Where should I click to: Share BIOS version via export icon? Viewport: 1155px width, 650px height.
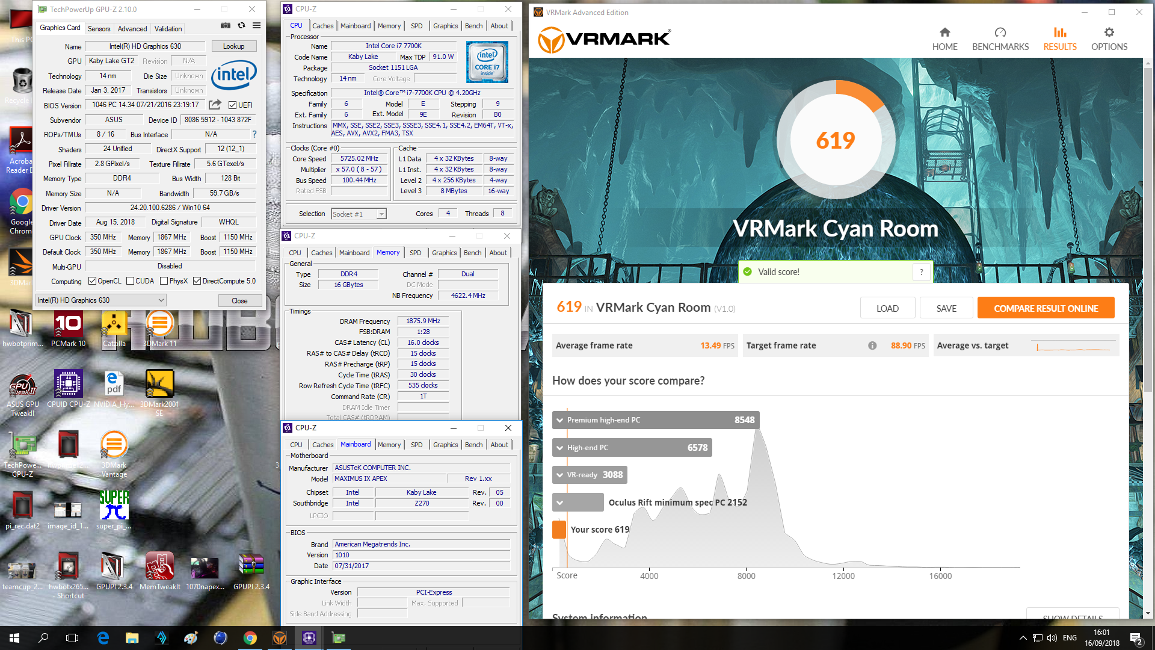coord(215,105)
